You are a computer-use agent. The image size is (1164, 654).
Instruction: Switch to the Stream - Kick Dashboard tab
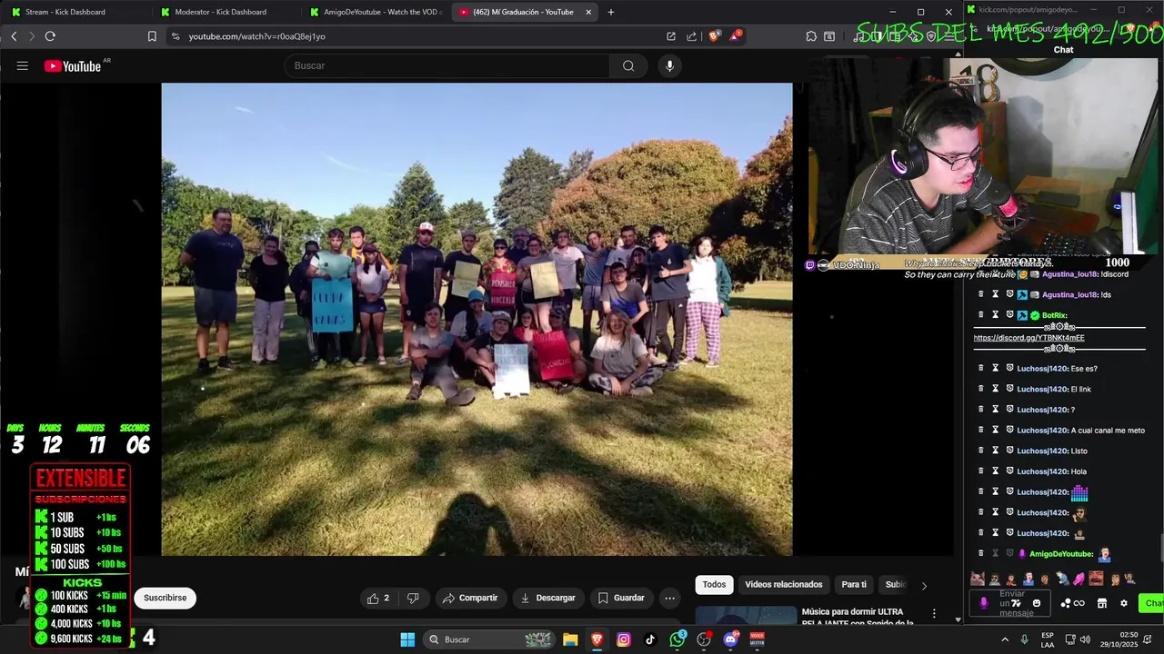point(75,12)
